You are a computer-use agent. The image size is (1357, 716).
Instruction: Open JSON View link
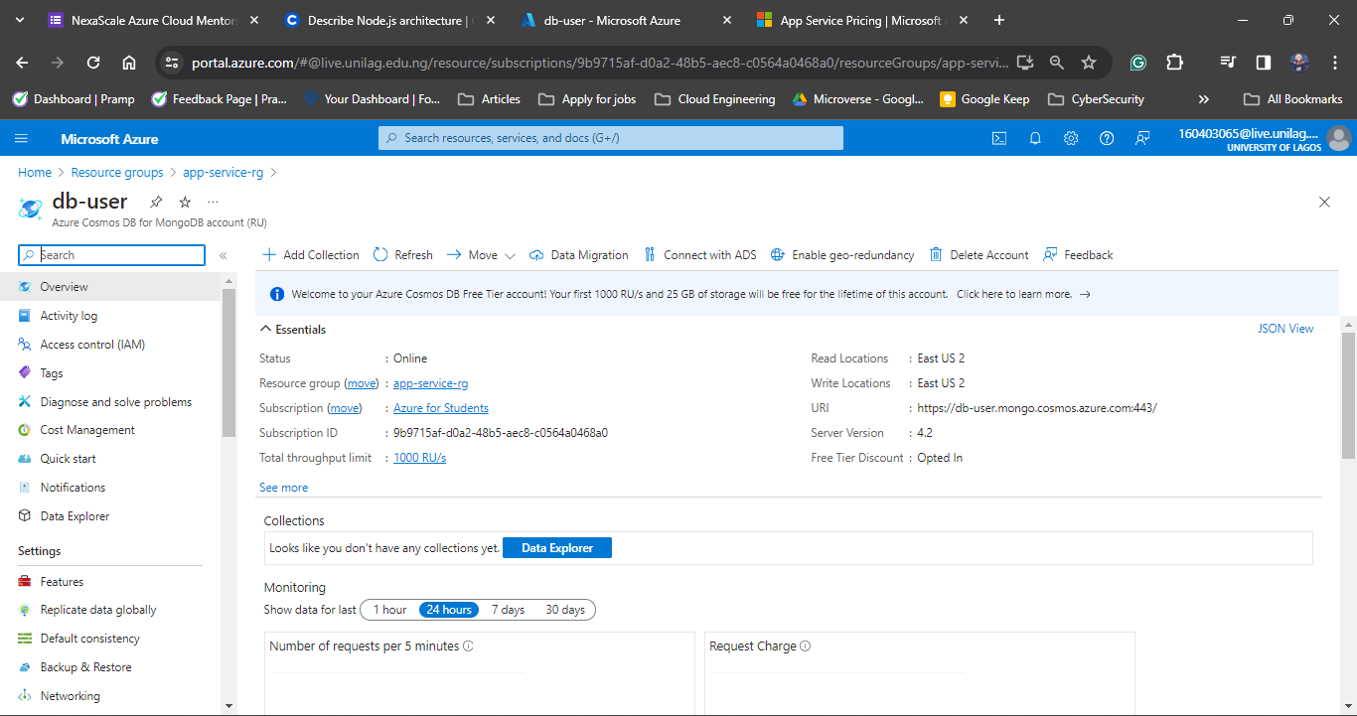point(1285,329)
